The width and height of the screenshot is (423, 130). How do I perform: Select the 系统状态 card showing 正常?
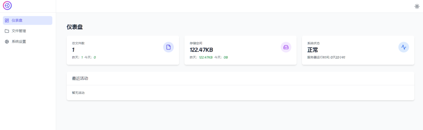pyautogui.click(x=358, y=50)
